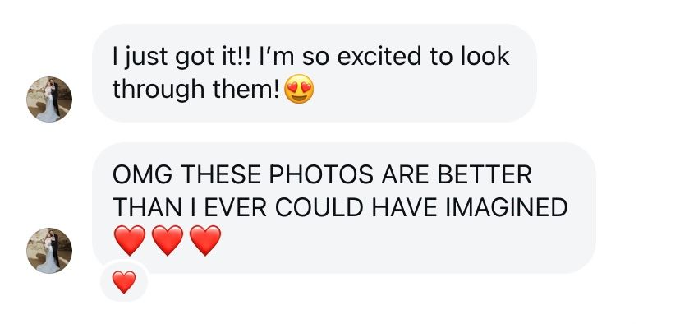Click the word 'EVER' in second message

pos(236,207)
